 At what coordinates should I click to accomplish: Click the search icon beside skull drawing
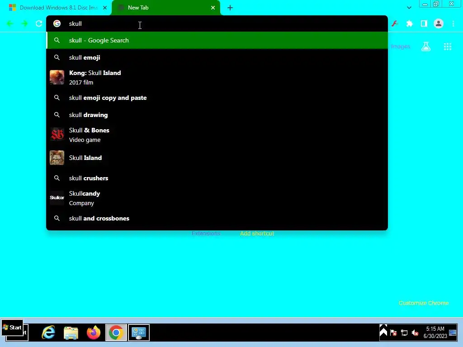57,115
